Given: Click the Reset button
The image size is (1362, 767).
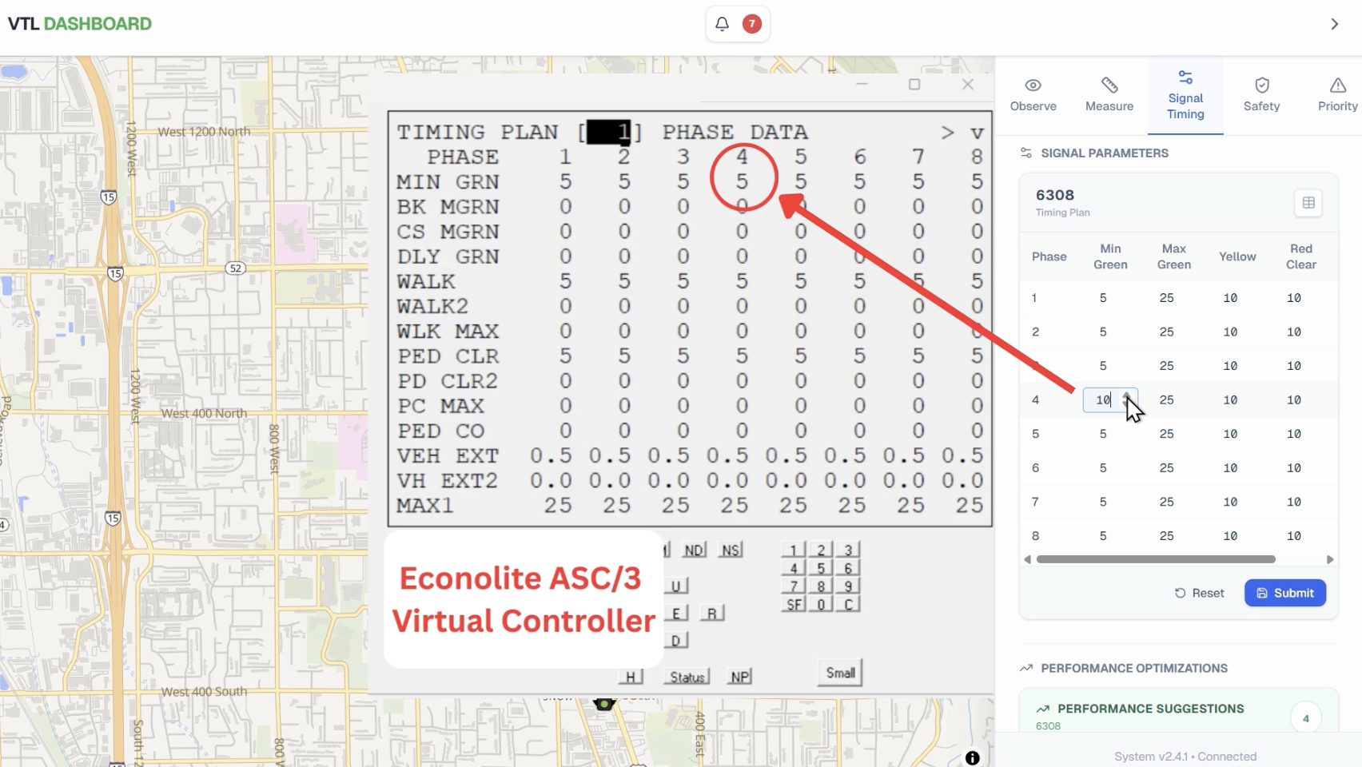Looking at the screenshot, I should click(1200, 593).
